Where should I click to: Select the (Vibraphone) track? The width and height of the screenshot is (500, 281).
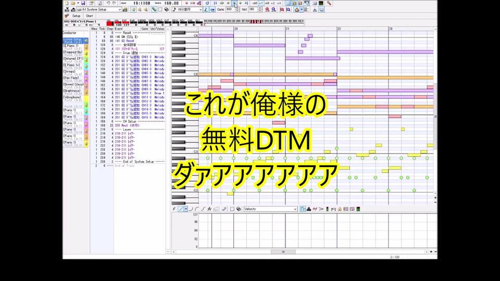tap(76, 98)
